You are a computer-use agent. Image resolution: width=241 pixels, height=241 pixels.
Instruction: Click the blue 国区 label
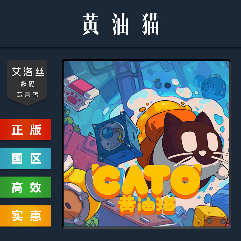click(x=25, y=158)
